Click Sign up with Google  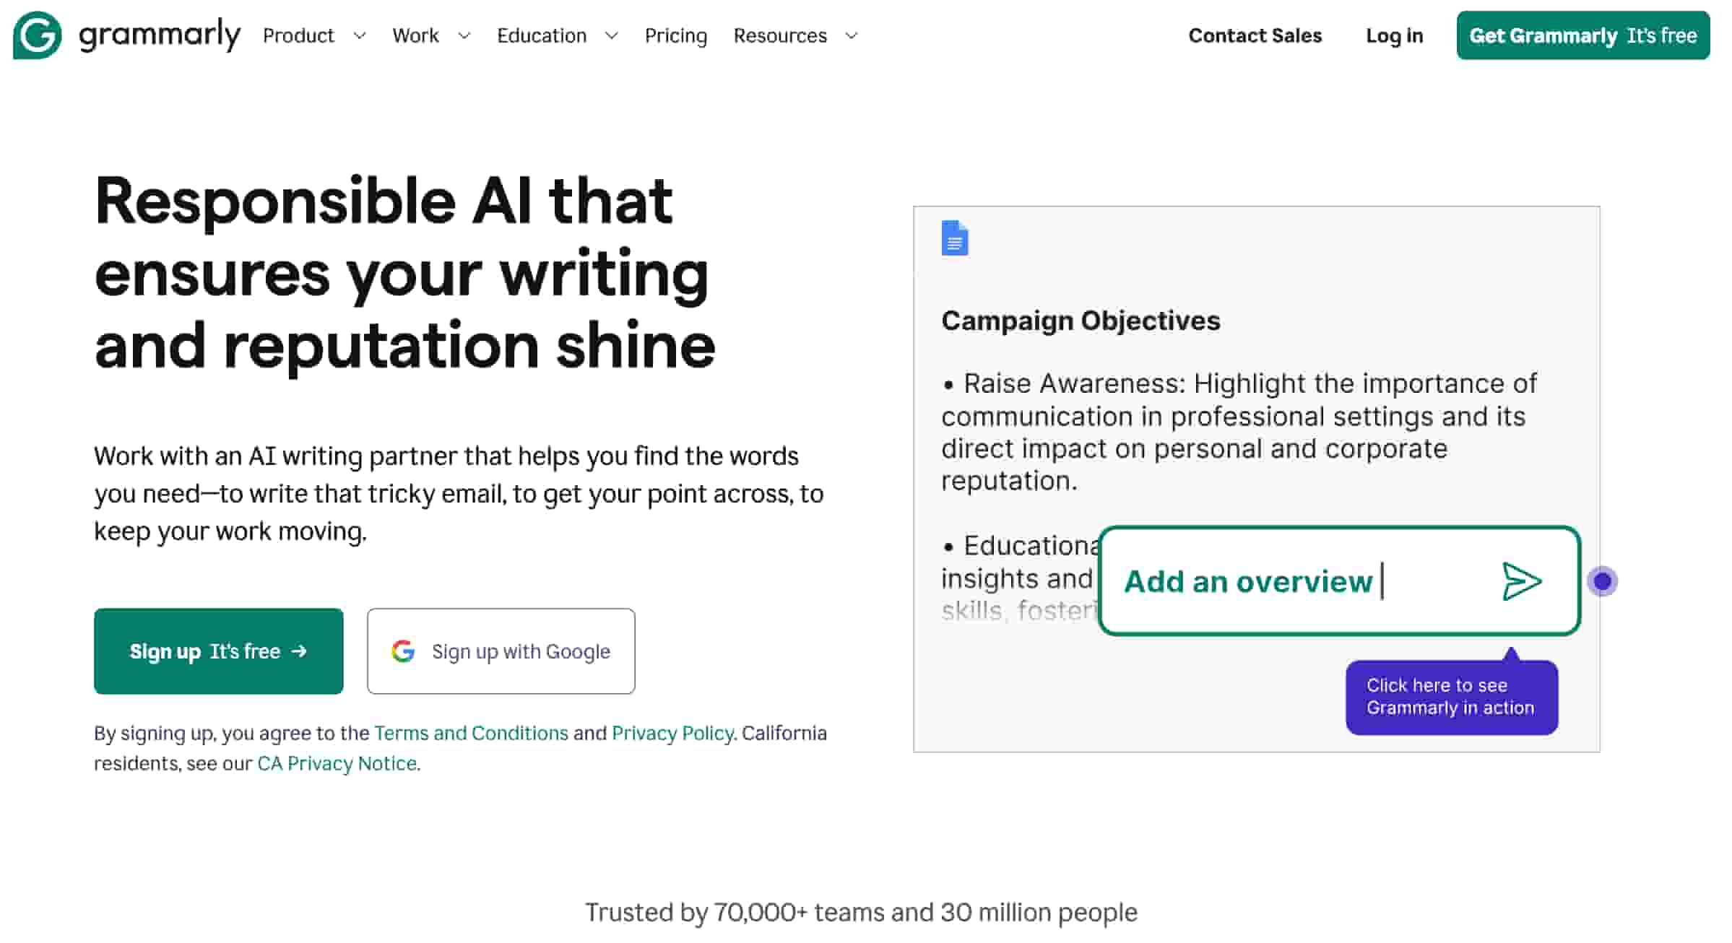coord(501,651)
